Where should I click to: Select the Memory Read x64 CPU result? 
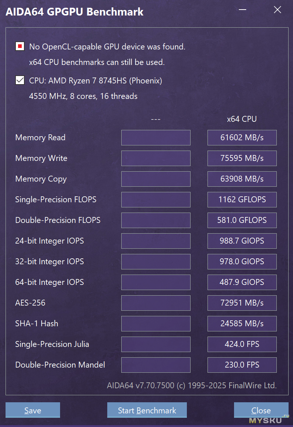(242, 138)
